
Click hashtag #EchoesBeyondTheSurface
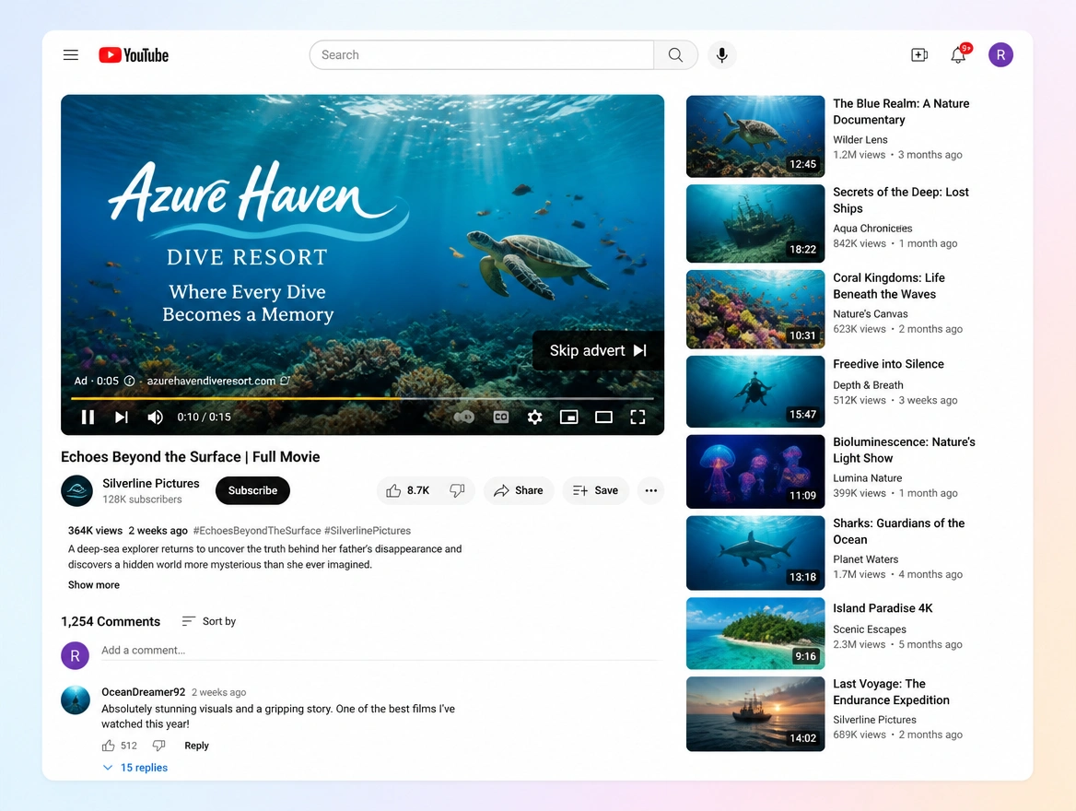click(257, 531)
